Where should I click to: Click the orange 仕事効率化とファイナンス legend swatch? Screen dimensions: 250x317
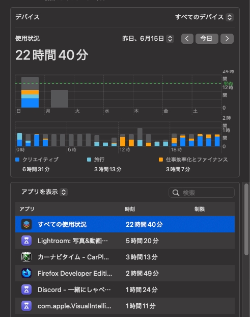161,160
